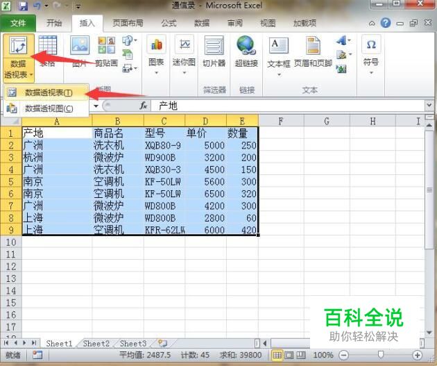Viewport: 437px width, 366px height.
Task: Go to last sheet navigation arrow
Action: tap(34, 343)
